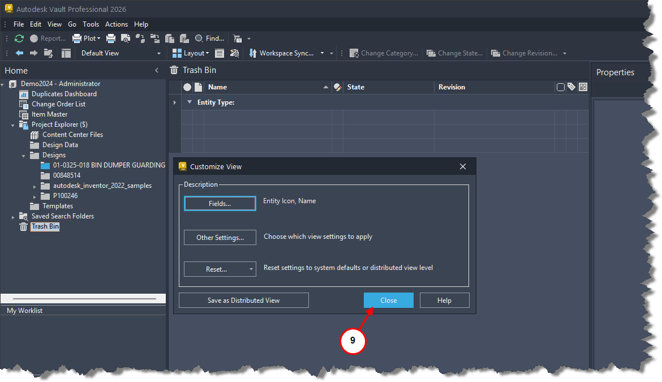This screenshot has width=662, height=382.
Task: Open the Plot printer tool
Action: click(x=87, y=38)
